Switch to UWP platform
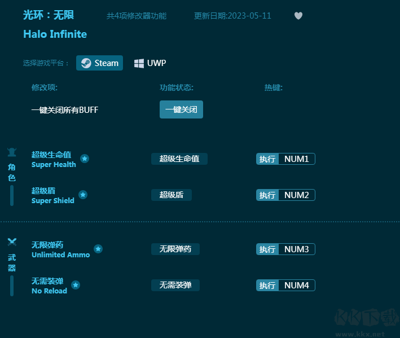Viewport: 400px width, 338px height. click(150, 63)
